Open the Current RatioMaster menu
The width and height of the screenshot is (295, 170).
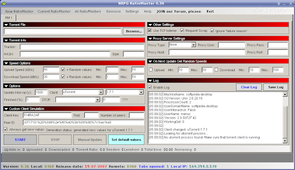[54, 12]
